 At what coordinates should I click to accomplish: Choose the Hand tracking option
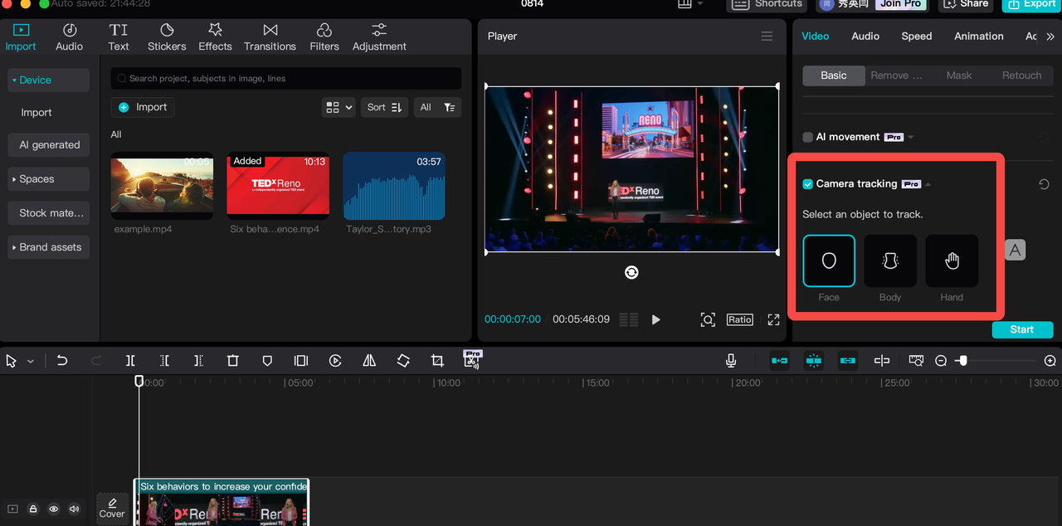(952, 261)
